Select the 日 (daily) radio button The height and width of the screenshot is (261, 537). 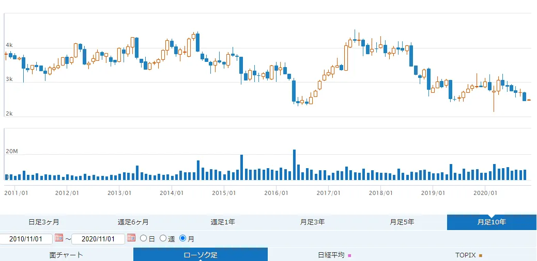pos(144,238)
